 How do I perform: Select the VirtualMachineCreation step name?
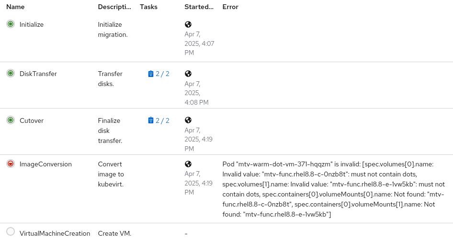[55, 233]
